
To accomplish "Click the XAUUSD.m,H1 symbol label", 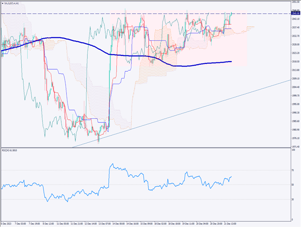I will pos(11,3).
